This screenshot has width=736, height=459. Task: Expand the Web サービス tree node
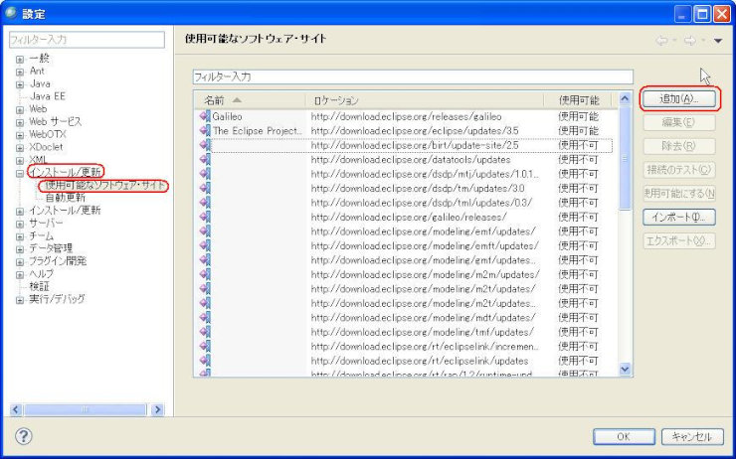(x=19, y=122)
